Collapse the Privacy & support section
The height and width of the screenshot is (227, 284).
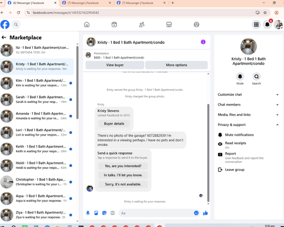pos(248,125)
